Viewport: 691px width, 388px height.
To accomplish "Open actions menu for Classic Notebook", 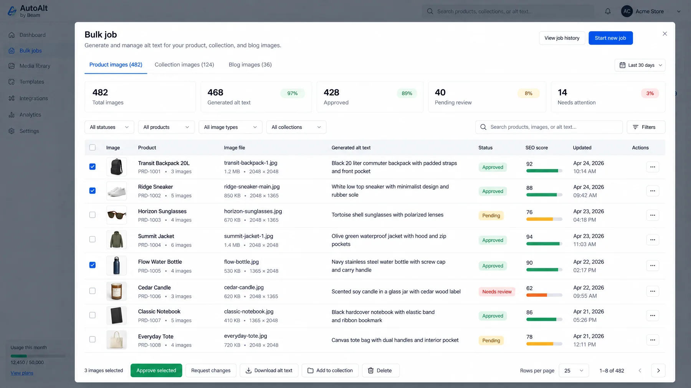I will tap(653, 316).
